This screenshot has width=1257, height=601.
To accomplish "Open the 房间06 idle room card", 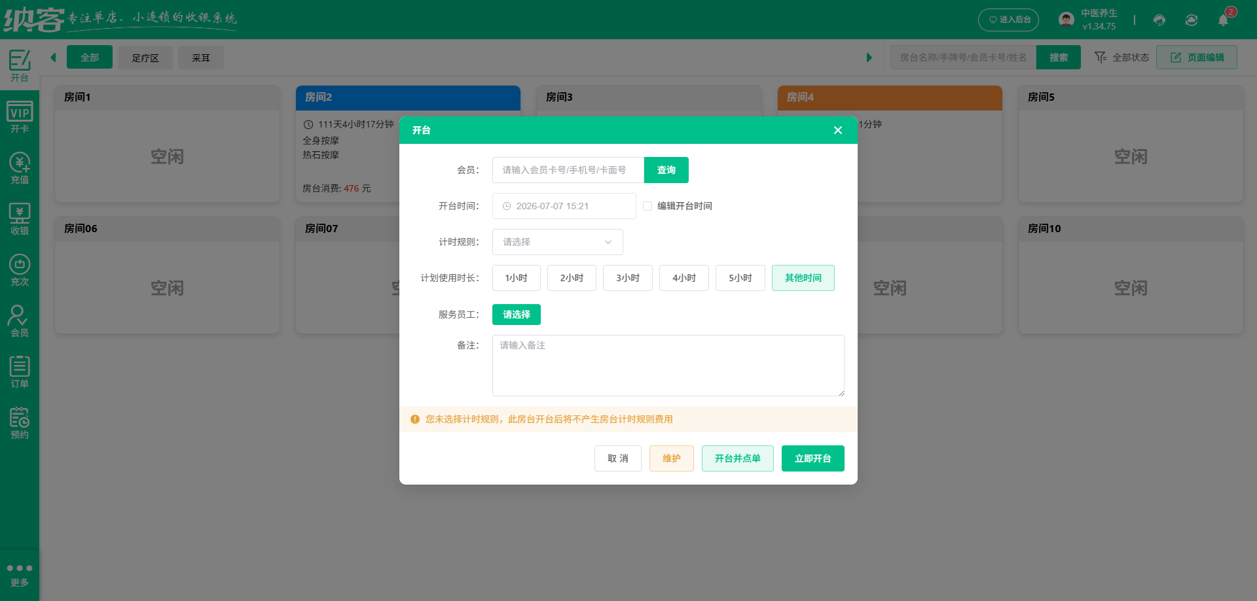I will point(168,275).
